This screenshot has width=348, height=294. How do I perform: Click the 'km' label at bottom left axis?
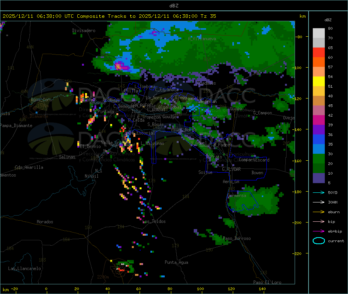pyautogui.click(x=5, y=290)
